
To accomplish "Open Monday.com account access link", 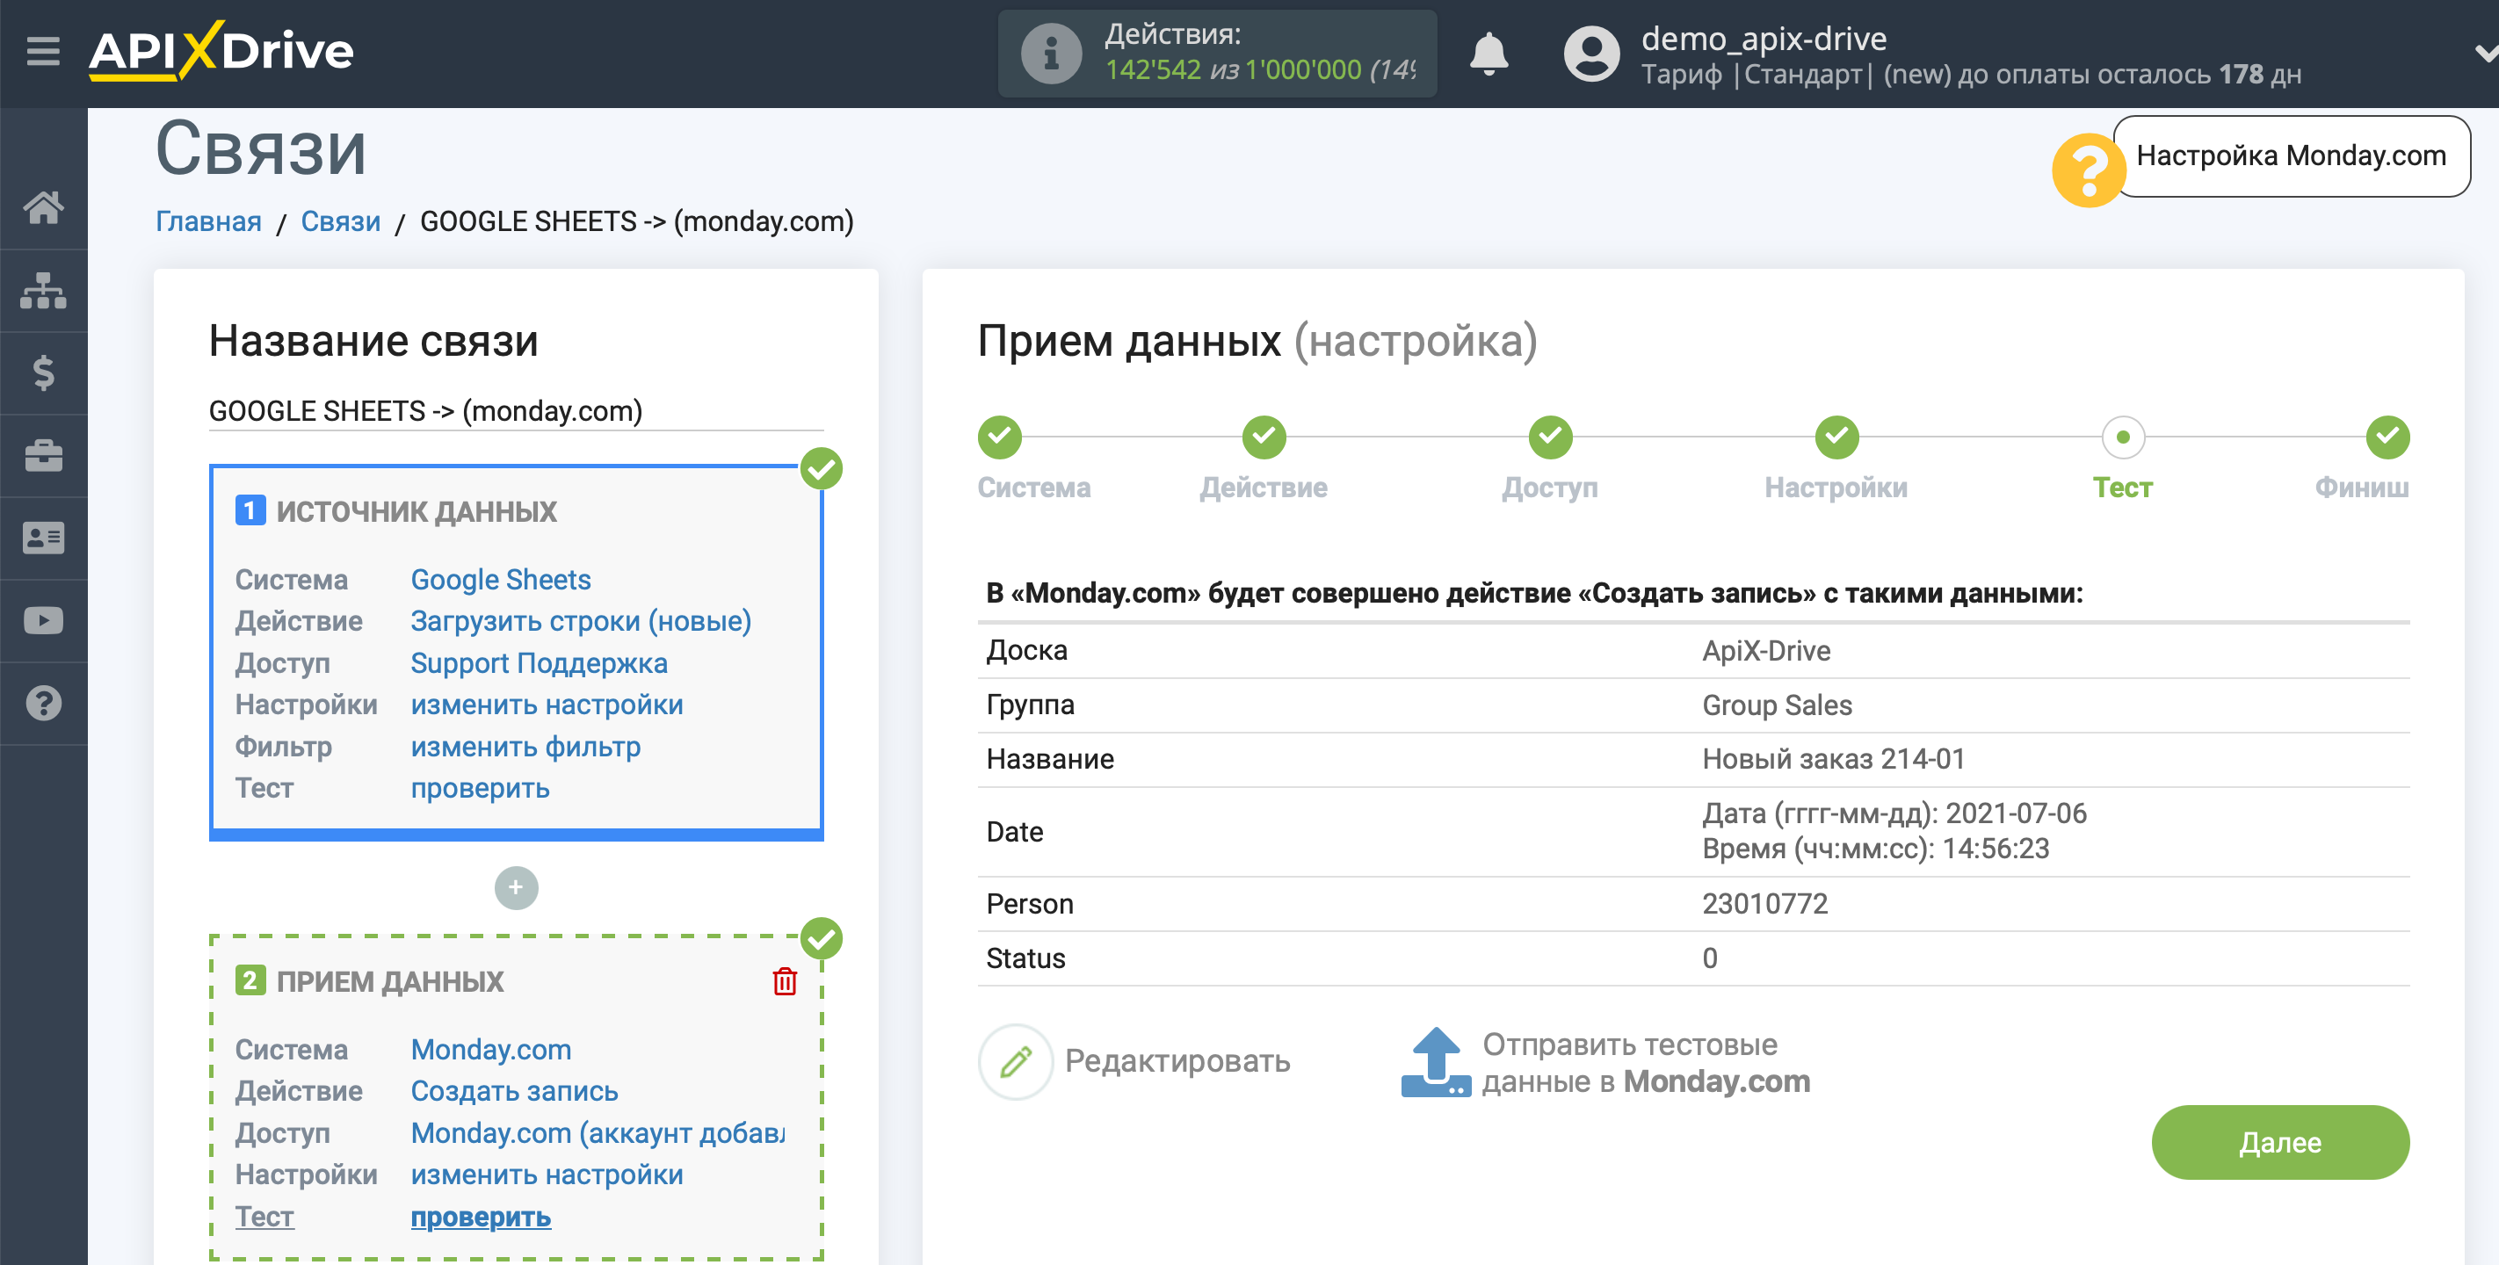I will click(x=598, y=1132).
